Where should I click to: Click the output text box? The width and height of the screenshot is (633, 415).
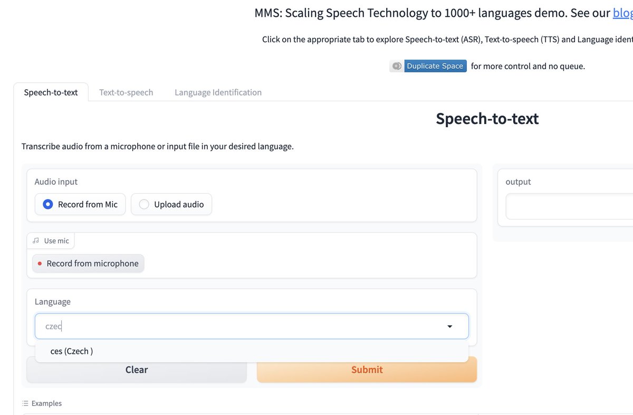click(570, 206)
